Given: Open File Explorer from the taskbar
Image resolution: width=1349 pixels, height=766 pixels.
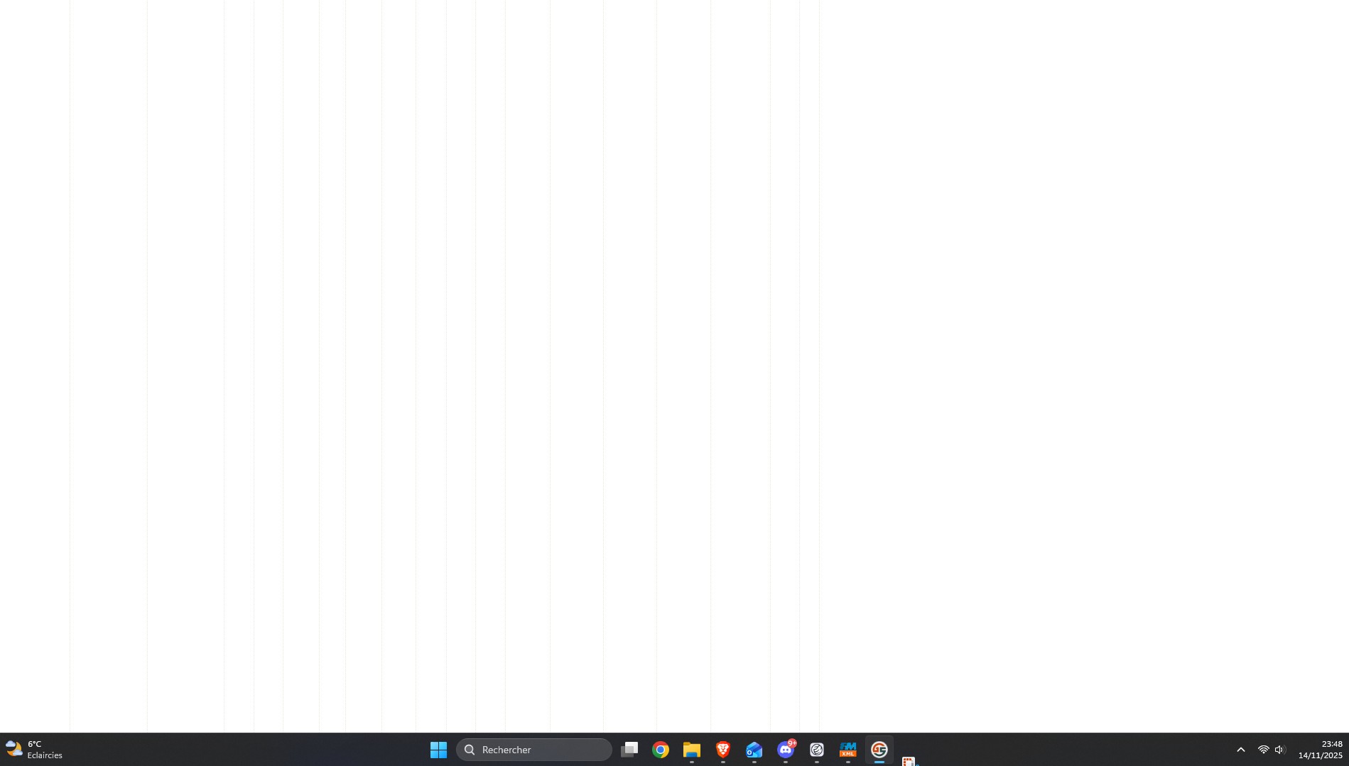Looking at the screenshot, I should point(692,750).
